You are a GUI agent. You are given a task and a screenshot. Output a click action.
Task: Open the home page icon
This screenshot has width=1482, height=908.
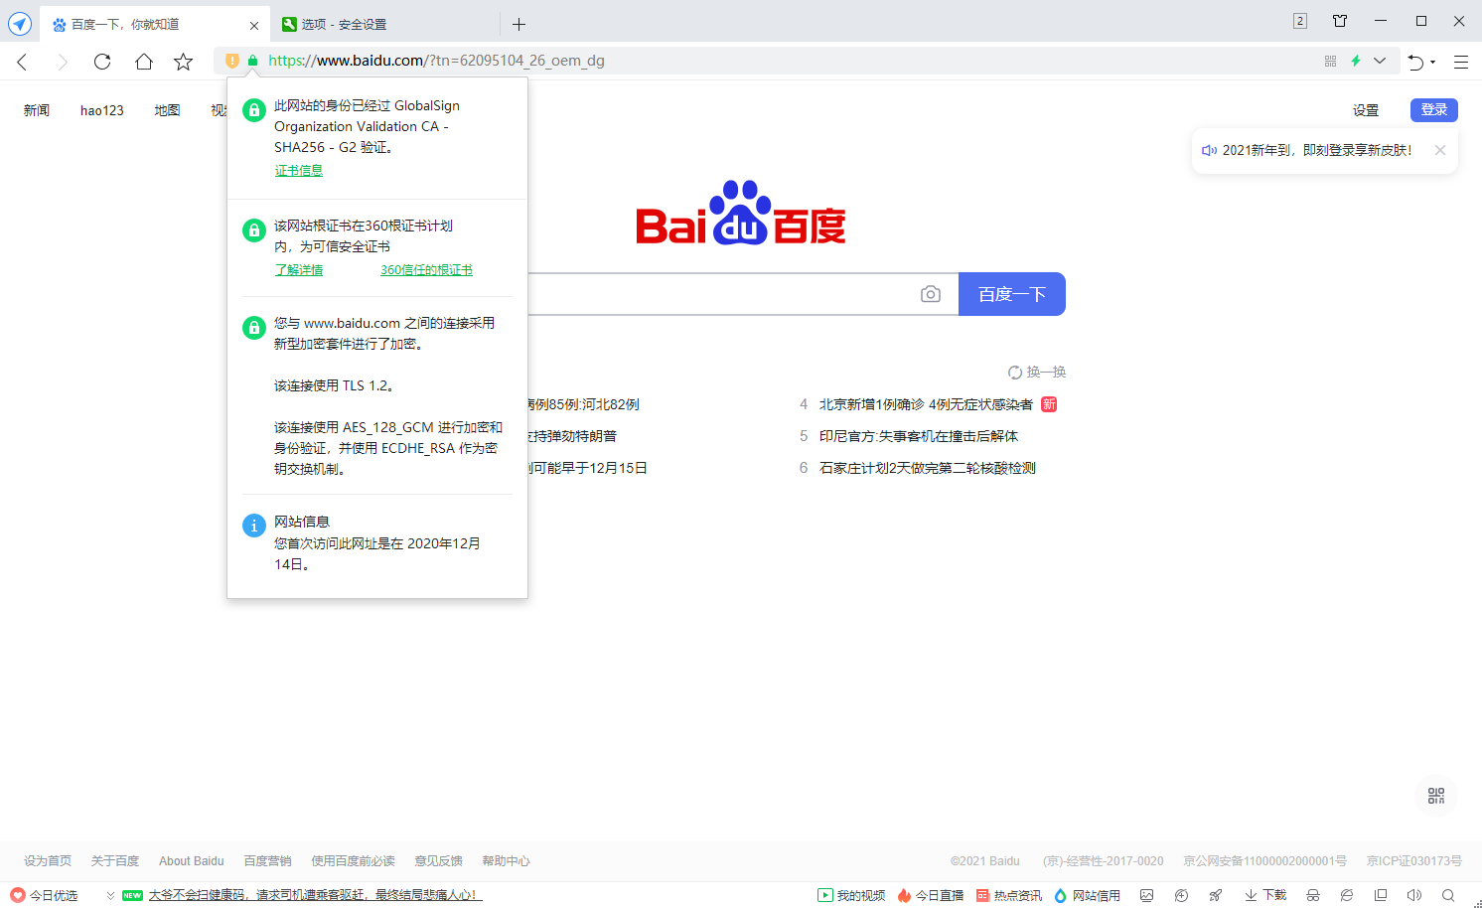144,62
